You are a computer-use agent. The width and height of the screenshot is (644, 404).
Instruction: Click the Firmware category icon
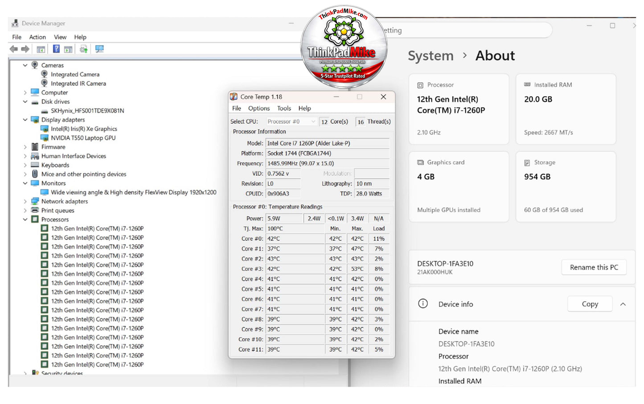click(x=35, y=147)
